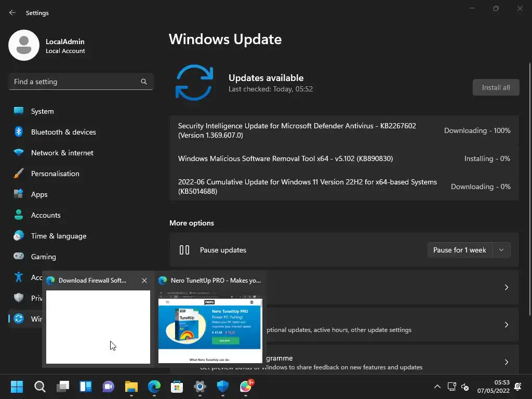Open the notification centre icon
532x399 pixels.
(x=518, y=387)
